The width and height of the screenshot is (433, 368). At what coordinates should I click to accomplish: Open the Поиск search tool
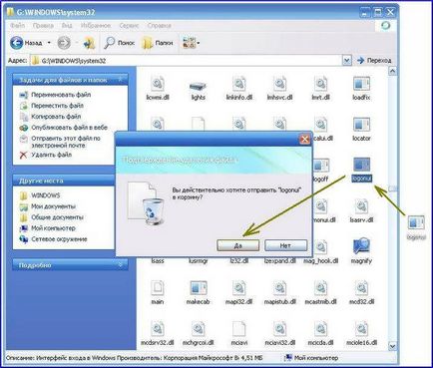coord(119,43)
